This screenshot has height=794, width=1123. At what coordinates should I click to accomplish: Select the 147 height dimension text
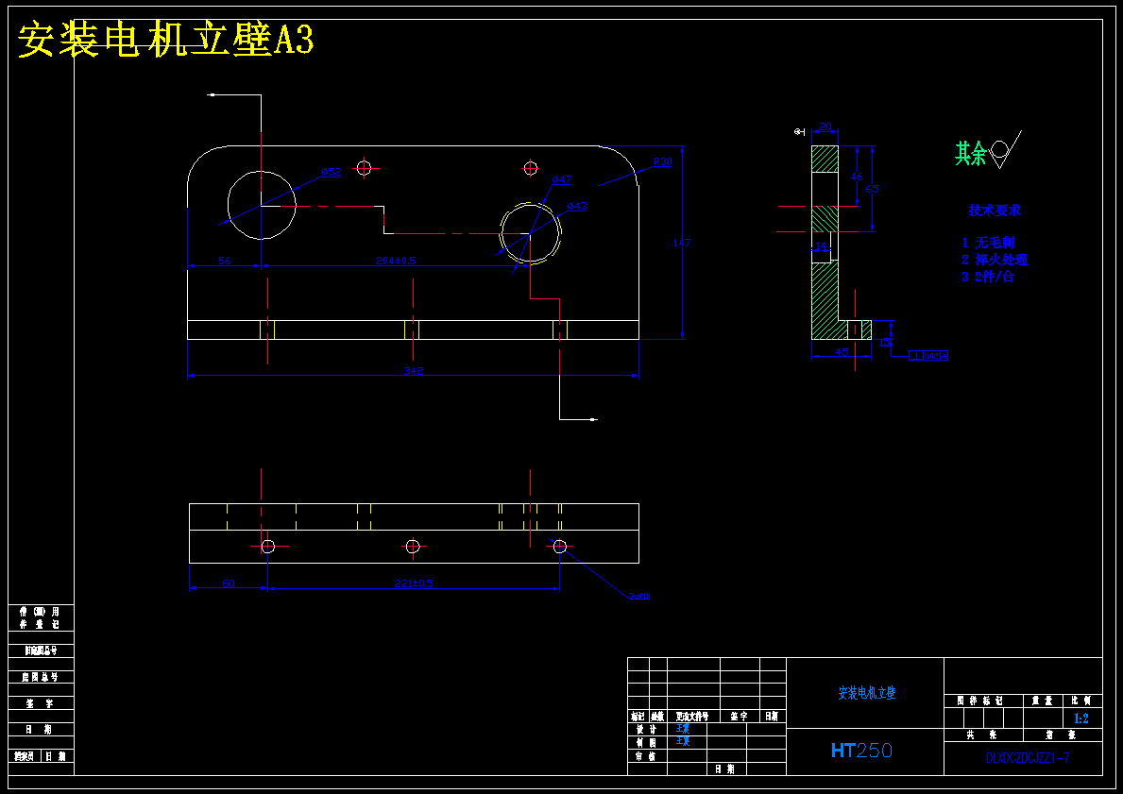click(682, 243)
